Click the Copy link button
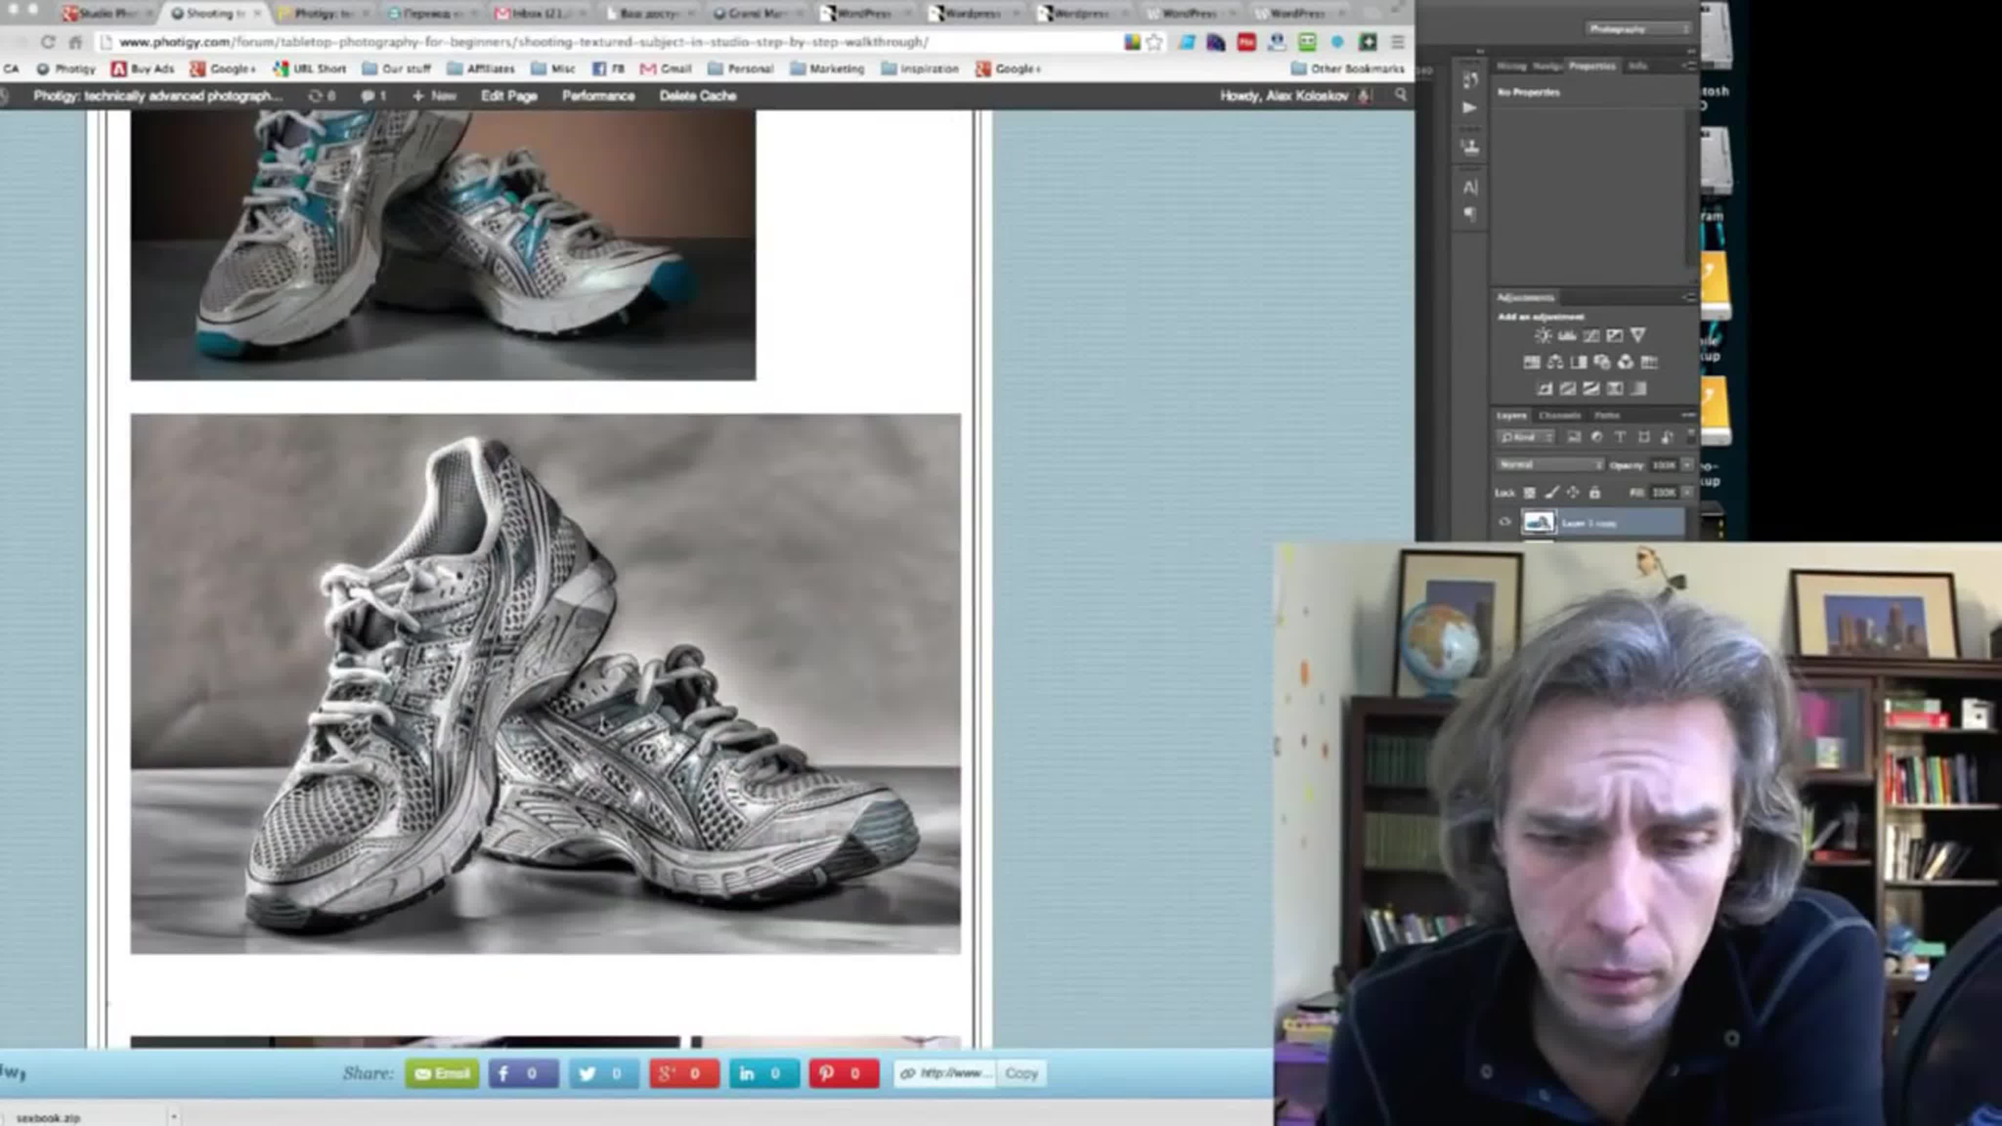2002x1126 pixels. click(1021, 1073)
